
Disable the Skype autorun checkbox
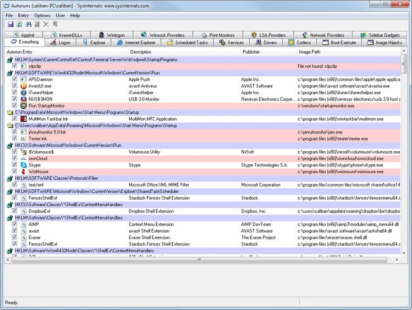point(15,164)
